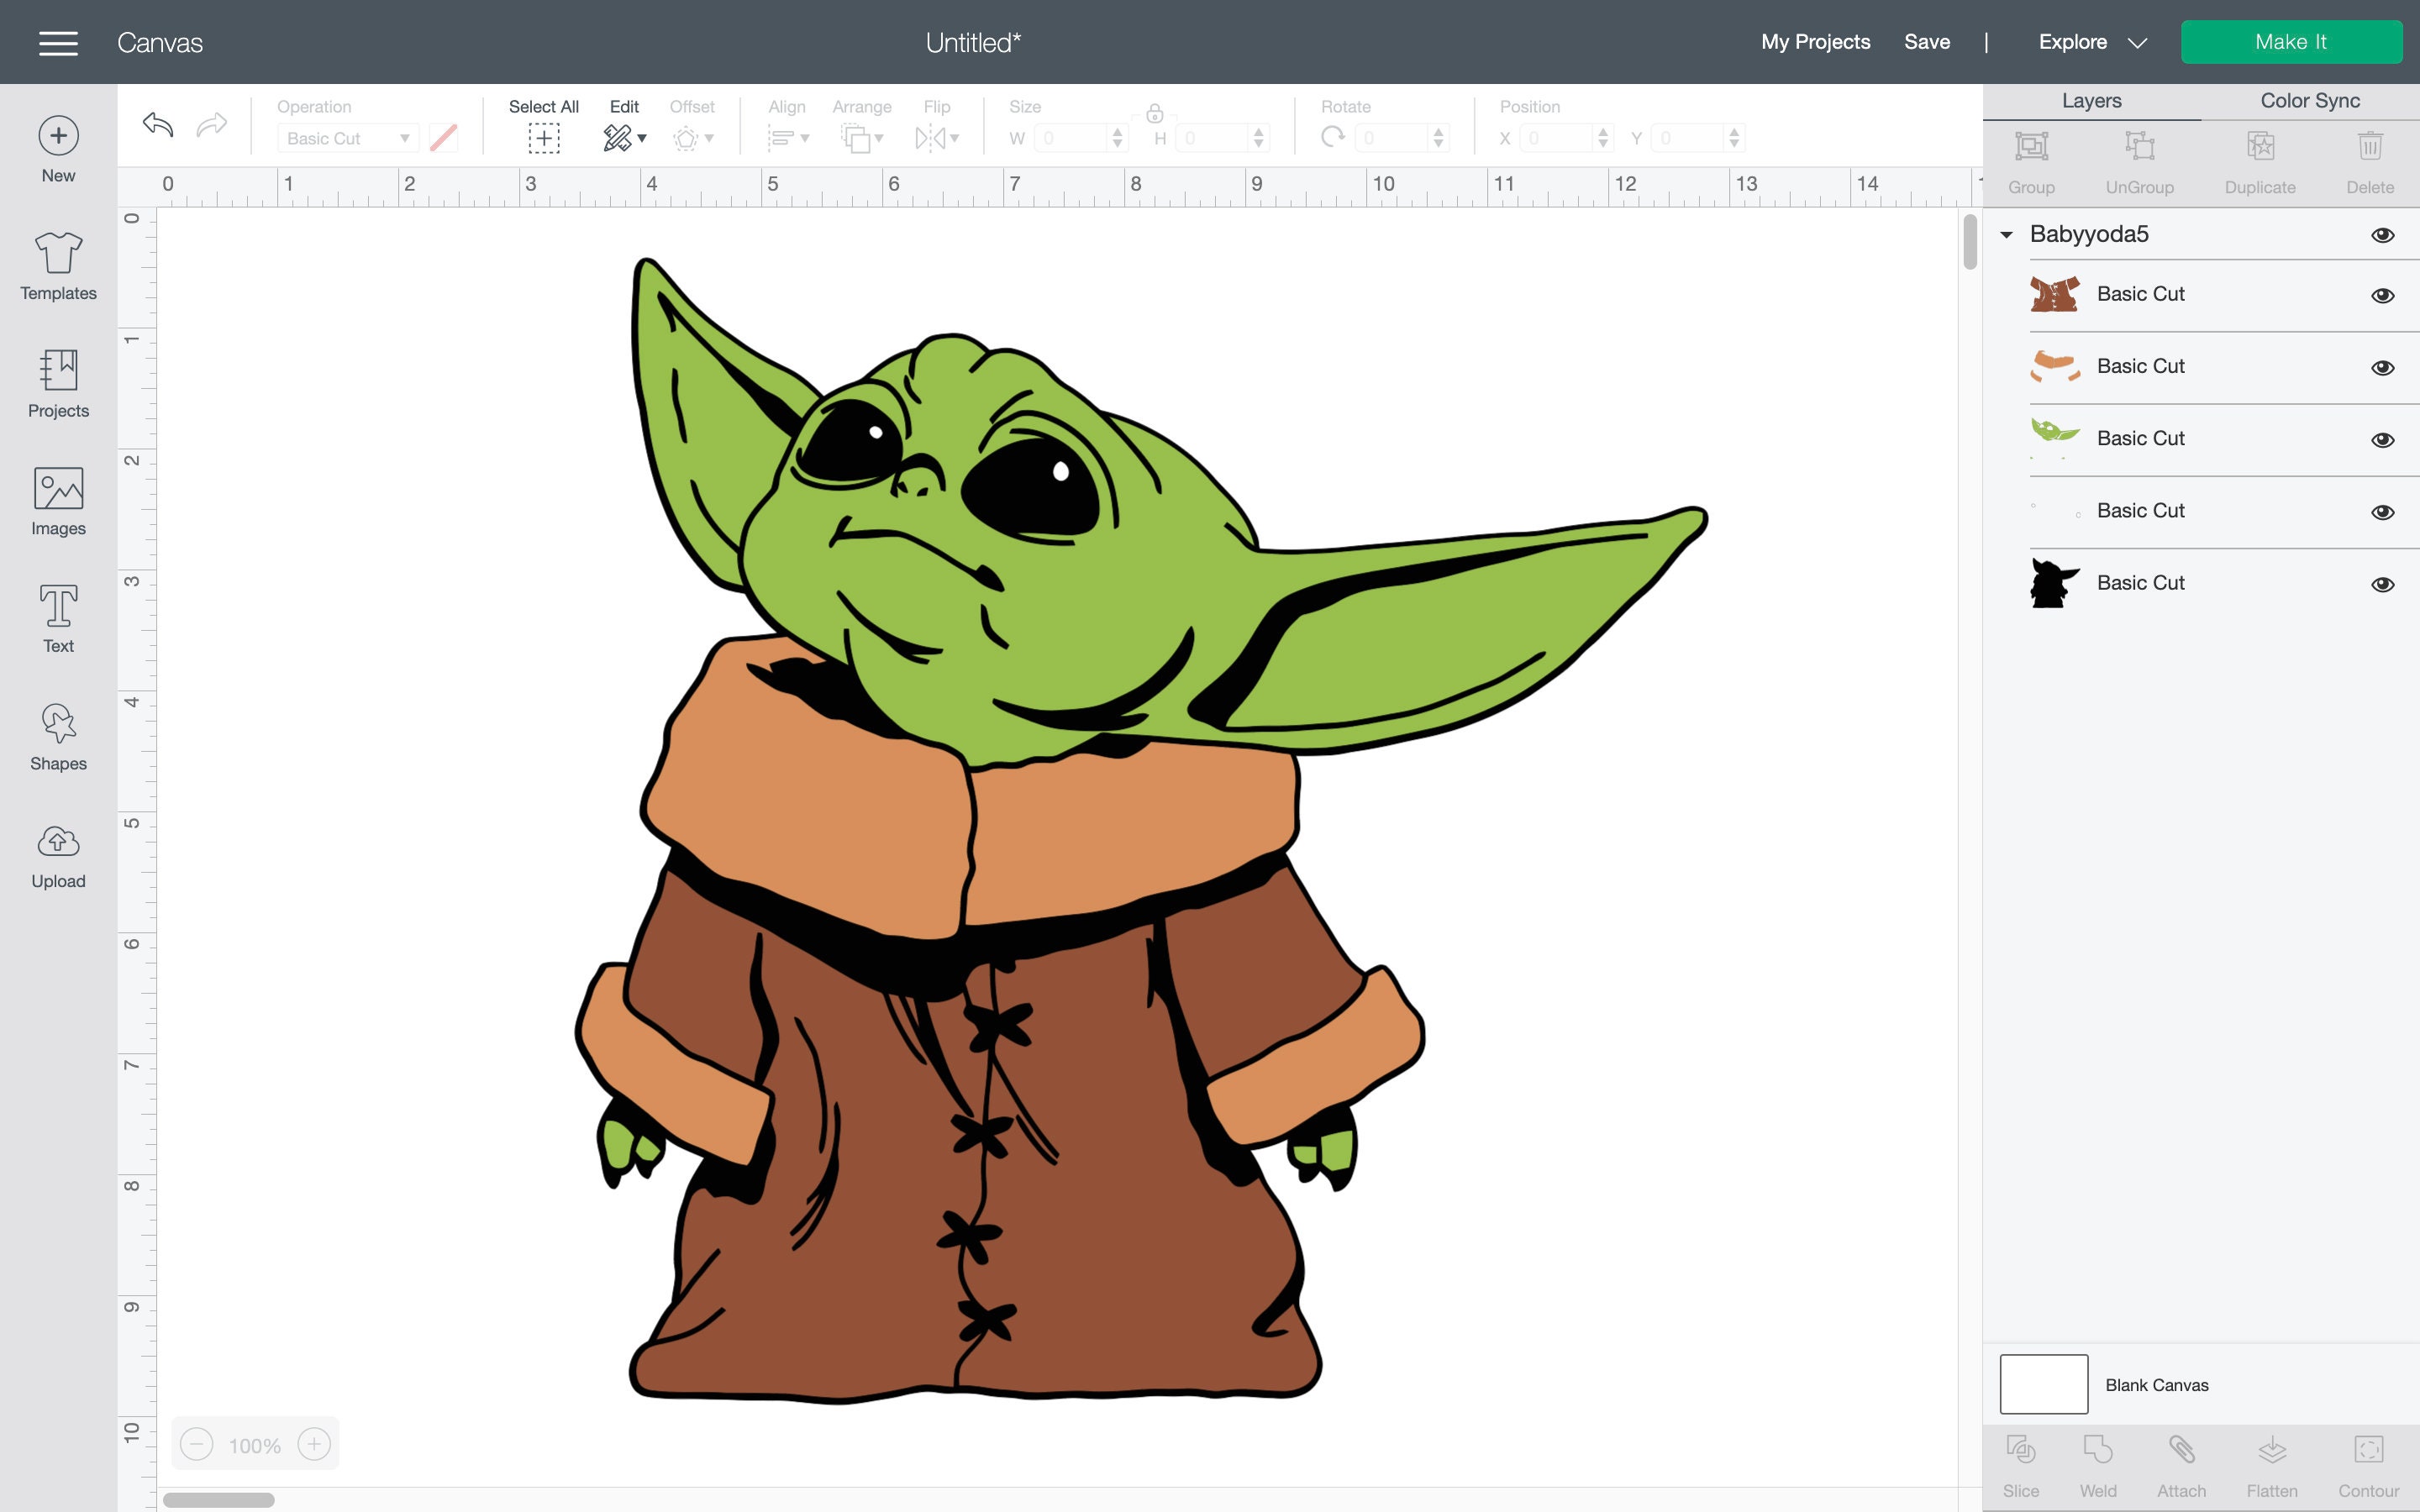Open the hamburger main menu
Screen dimensions: 2420x1512
[x=58, y=42]
